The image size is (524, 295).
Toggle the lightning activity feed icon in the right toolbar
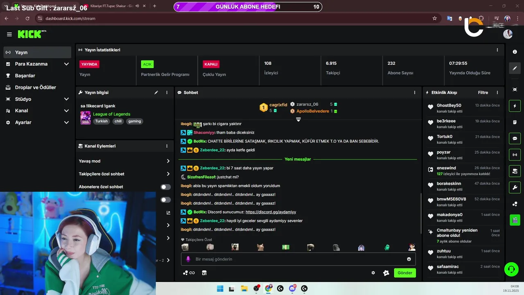point(515,106)
